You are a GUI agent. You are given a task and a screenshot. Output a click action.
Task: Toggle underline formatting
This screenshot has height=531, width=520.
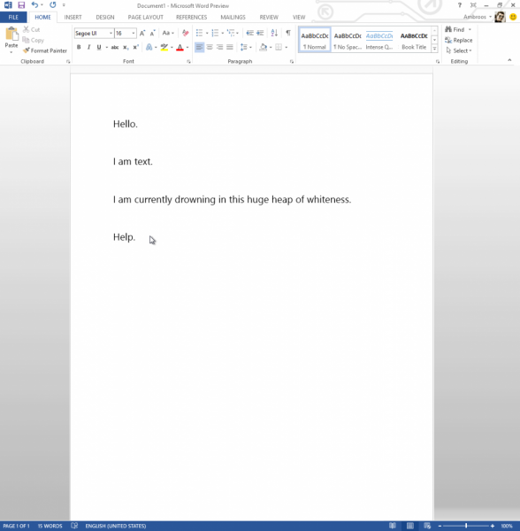click(x=99, y=47)
